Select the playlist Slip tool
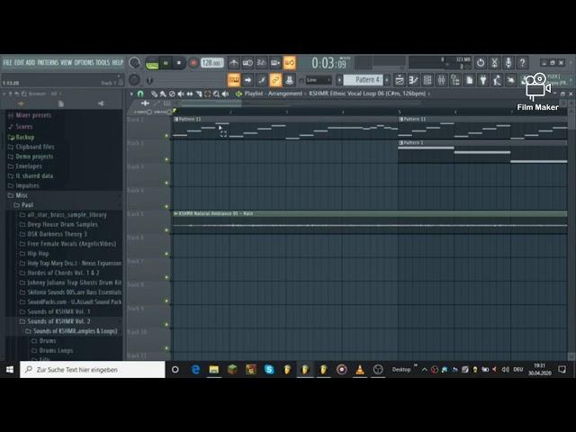This screenshot has height=432, width=576. [x=190, y=94]
